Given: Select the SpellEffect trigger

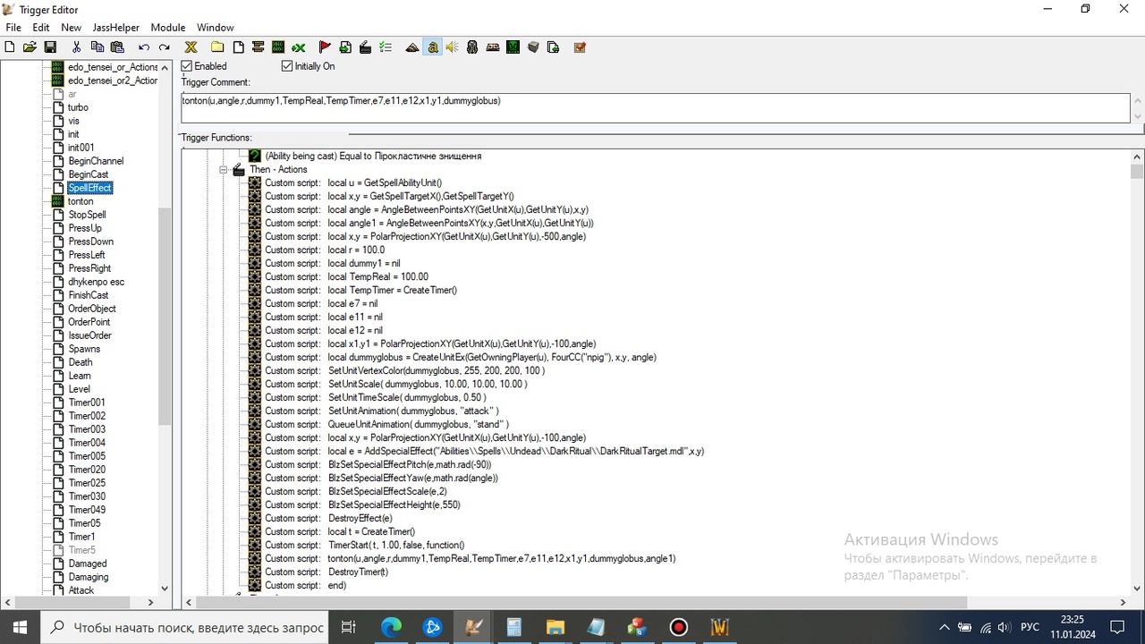Looking at the screenshot, I should click(x=90, y=188).
